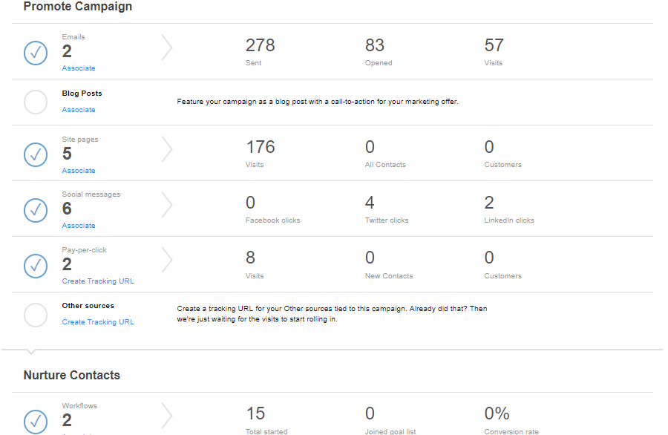Open the Associate link under Emails
The width and height of the screenshot is (668, 435).
[x=79, y=68]
